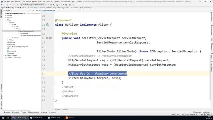Image resolution: width=213 pixels, height=120 pixels.
Task: Click the MyController.java breadcrumb in navigation bar
Action: [x=86, y=8]
